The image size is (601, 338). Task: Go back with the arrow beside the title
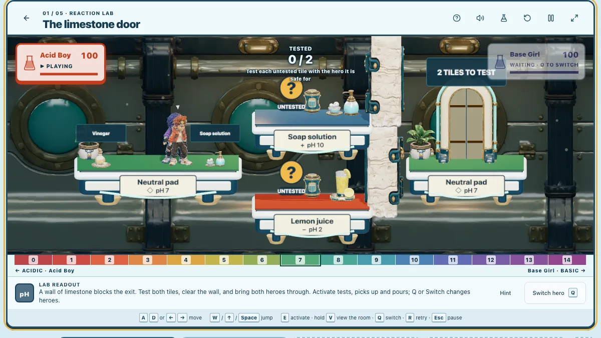pyautogui.click(x=27, y=18)
